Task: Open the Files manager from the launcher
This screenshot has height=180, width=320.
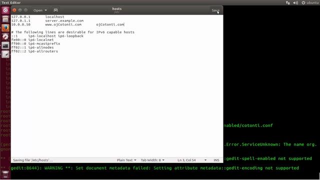Action: pyautogui.click(x=5, y=19)
